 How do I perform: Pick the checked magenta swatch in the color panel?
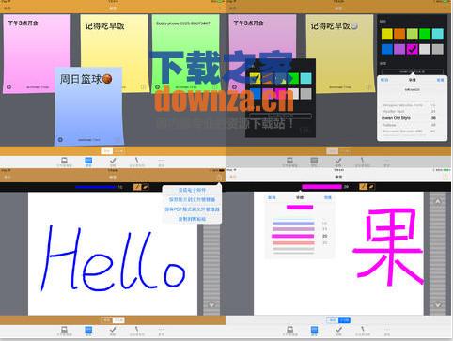coord(412,49)
